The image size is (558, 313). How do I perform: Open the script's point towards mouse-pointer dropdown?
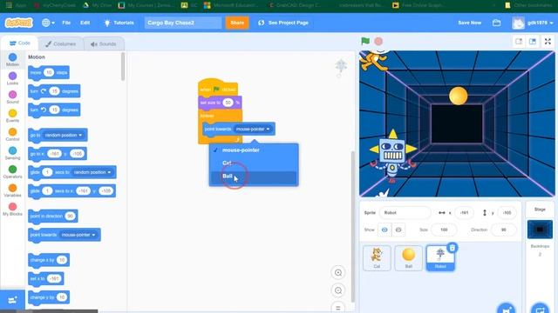253,130
